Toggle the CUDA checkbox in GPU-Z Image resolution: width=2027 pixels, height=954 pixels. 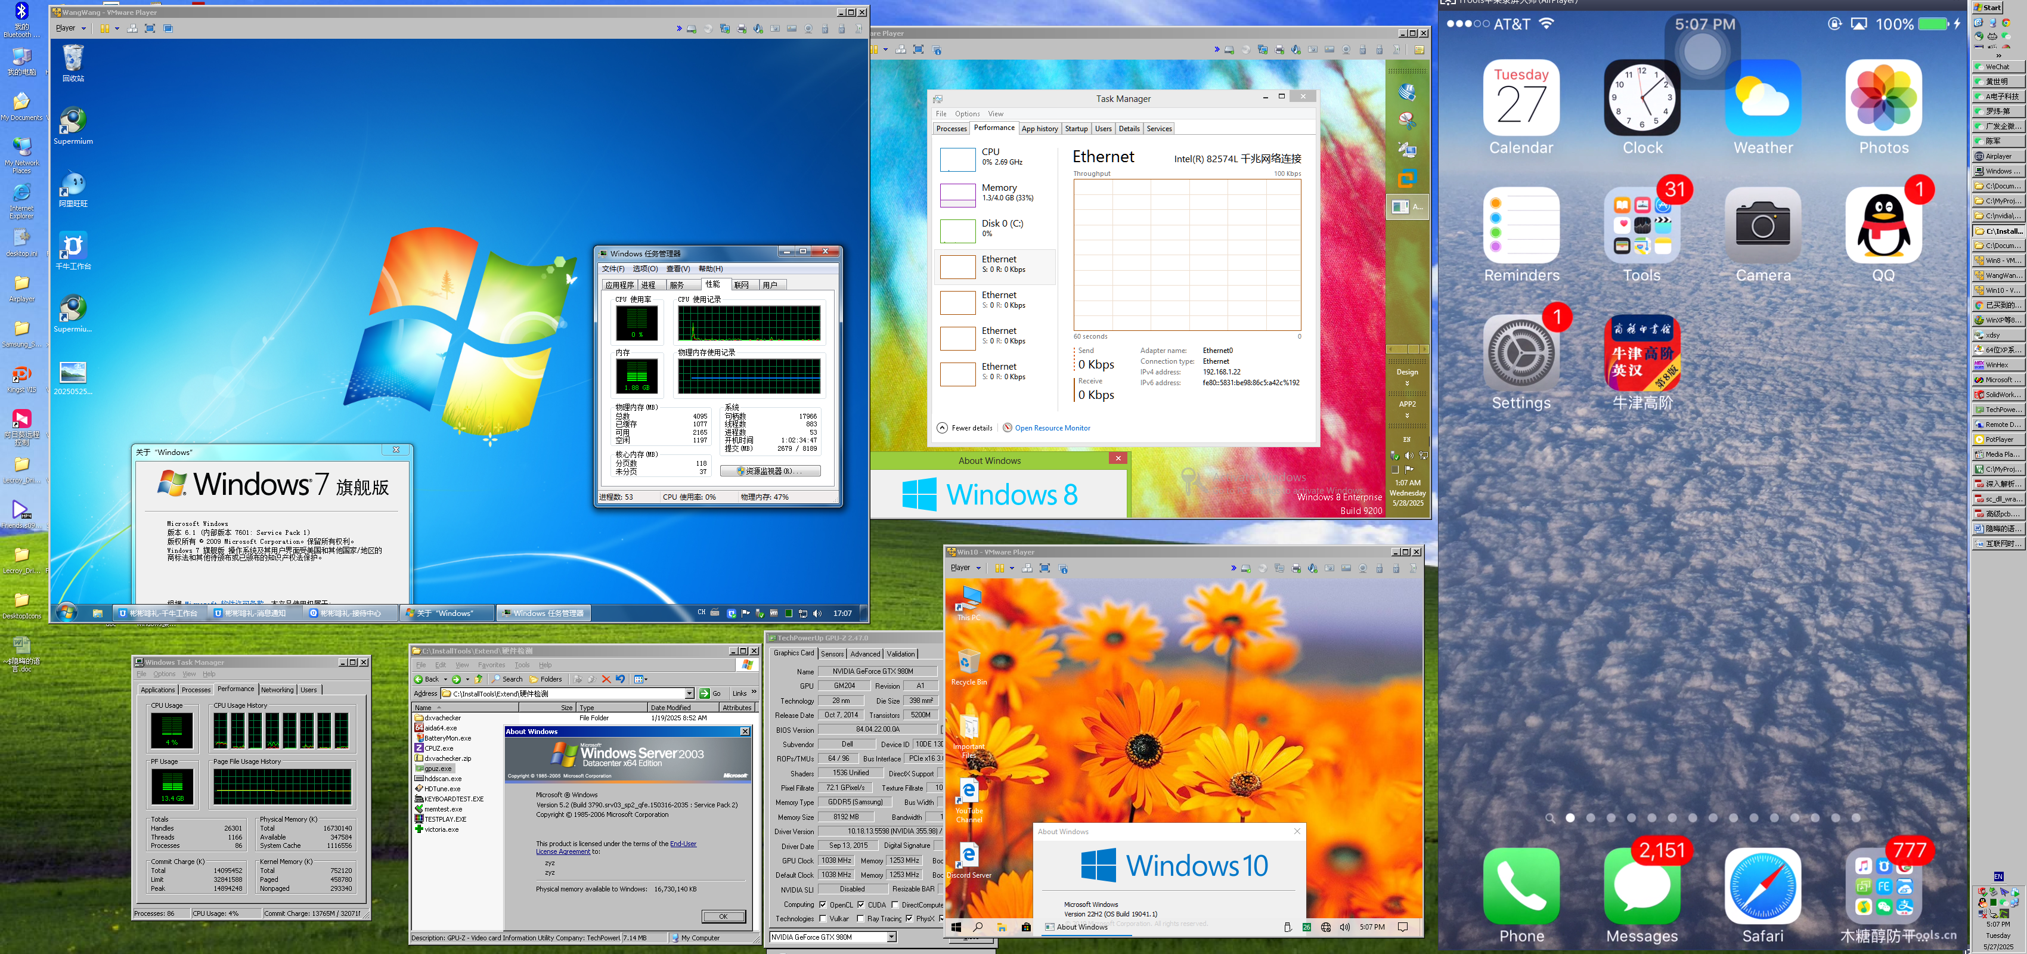pyautogui.click(x=861, y=905)
